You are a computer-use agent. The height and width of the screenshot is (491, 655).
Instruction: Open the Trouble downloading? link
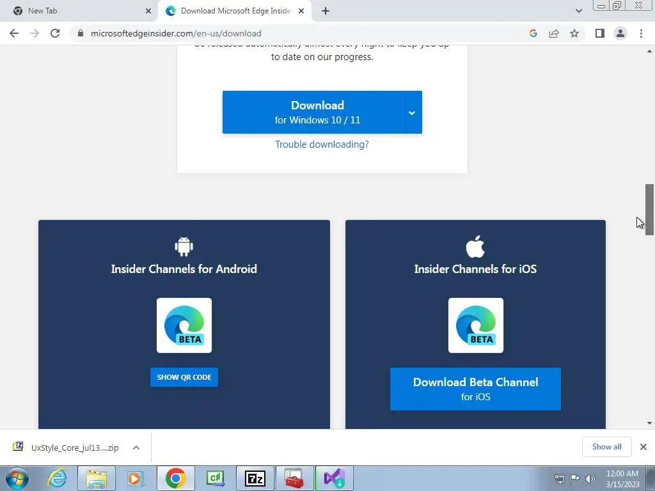pyautogui.click(x=322, y=144)
